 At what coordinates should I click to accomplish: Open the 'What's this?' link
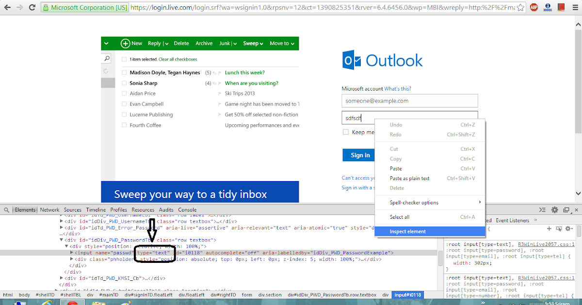(x=398, y=89)
